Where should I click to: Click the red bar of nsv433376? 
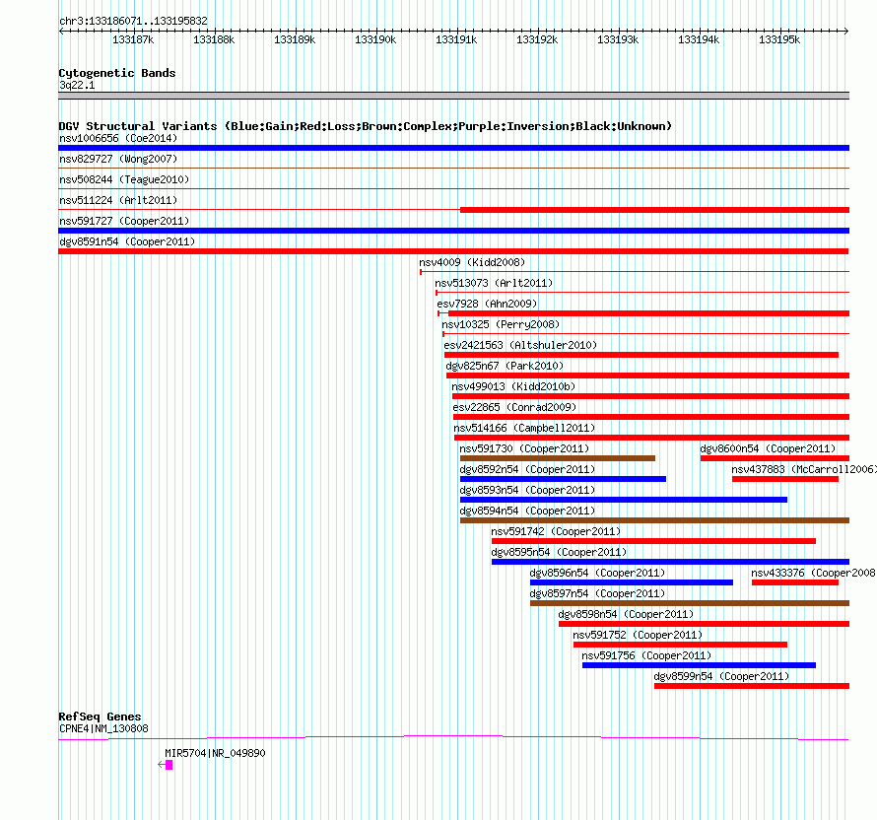tap(795, 582)
